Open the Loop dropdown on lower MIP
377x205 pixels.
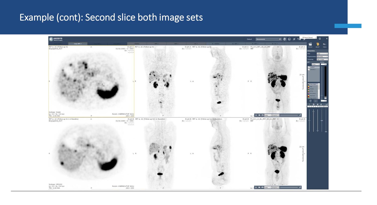(x=268, y=187)
